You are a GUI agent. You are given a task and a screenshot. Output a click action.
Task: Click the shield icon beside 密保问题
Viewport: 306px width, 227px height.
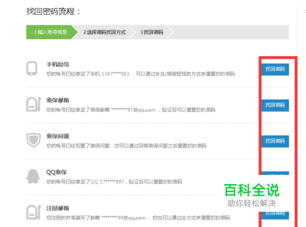34,140
